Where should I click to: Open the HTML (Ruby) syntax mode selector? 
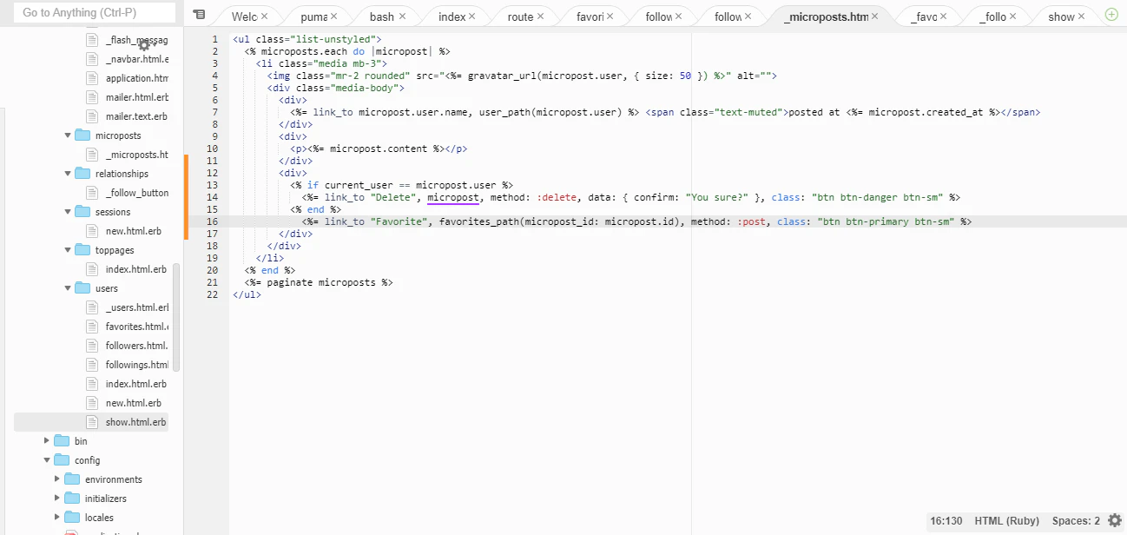1006,520
